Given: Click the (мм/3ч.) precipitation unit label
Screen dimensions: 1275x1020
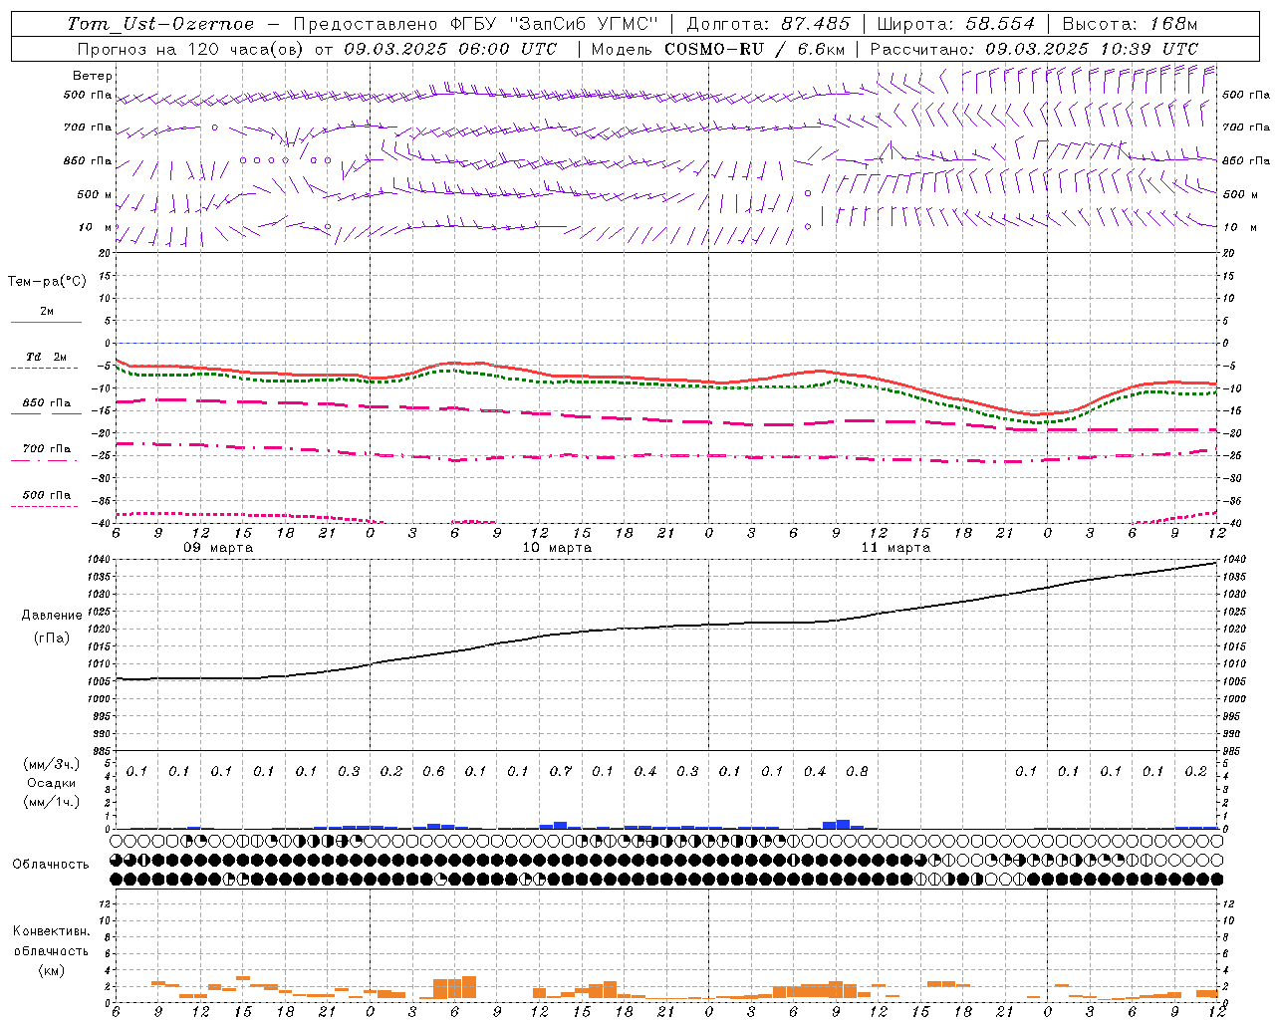Looking at the screenshot, I should pos(53,764).
